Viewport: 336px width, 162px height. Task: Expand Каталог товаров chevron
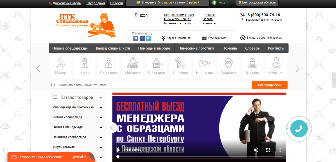(101, 98)
